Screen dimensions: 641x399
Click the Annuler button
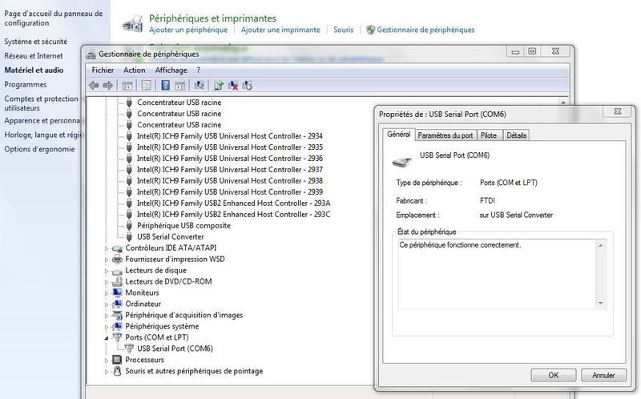[604, 375]
